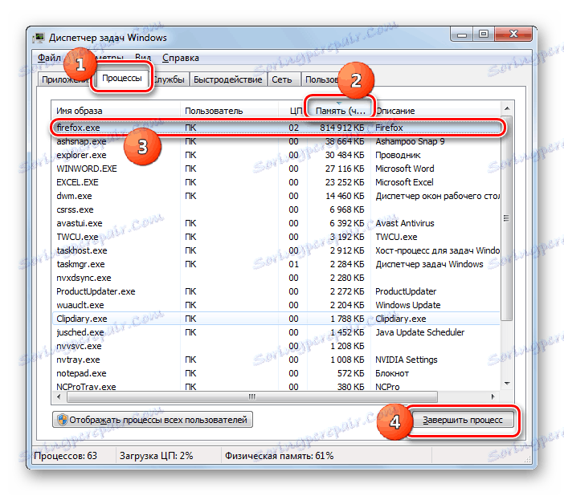Sort by the Пользователь column header
This screenshot has width=564, height=496.
229,111
